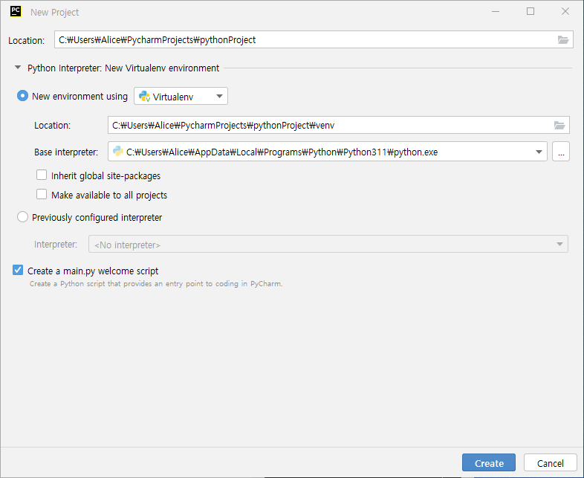
Task: Click the PyCharm logo icon in title bar
Action: tap(16, 12)
